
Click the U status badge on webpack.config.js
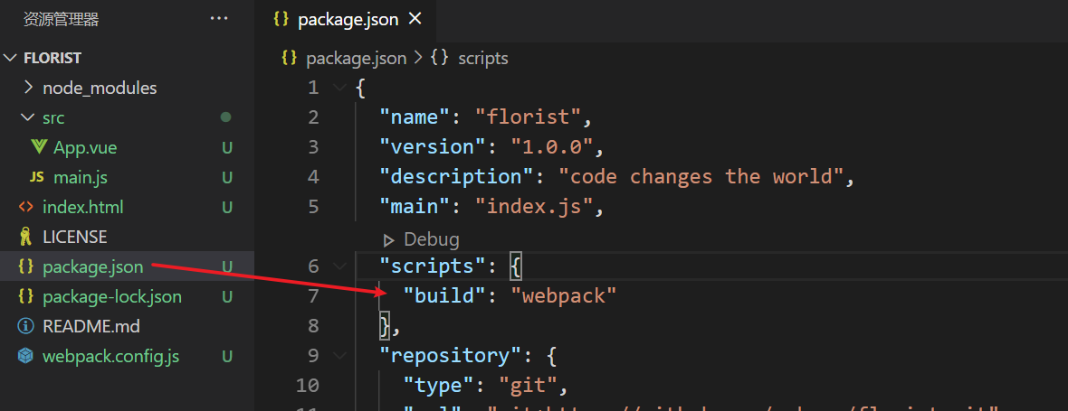[x=227, y=357]
